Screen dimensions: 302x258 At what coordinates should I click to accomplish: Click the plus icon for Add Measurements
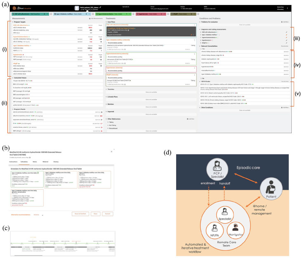click(90, 19)
